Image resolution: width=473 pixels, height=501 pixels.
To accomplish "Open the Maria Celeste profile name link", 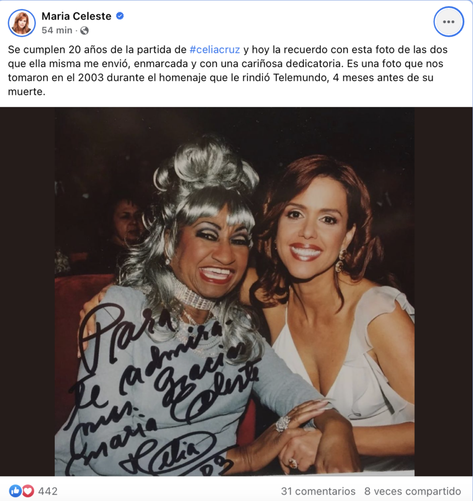I will pos(76,16).
